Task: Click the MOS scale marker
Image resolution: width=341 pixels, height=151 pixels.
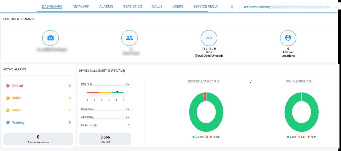Action: (117, 92)
